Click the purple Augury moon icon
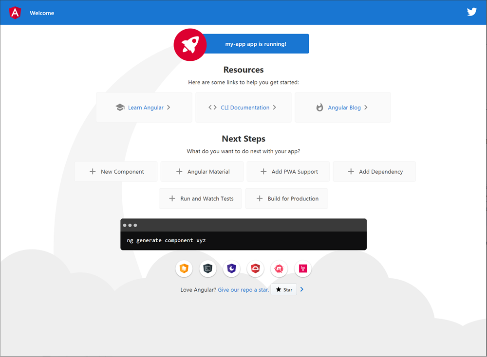 [231, 268]
